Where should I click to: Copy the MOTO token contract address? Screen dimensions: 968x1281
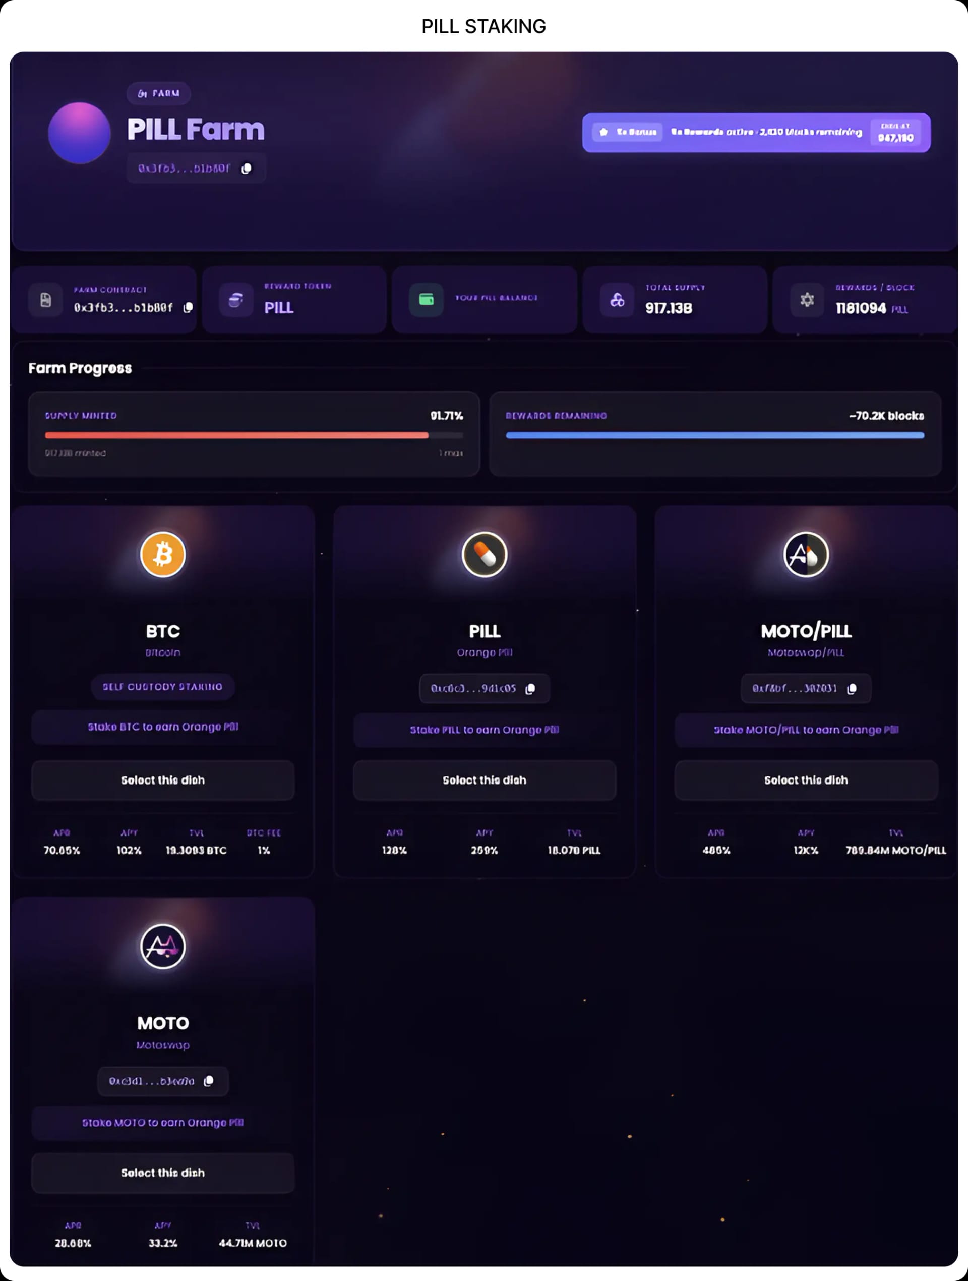[x=209, y=1081]
